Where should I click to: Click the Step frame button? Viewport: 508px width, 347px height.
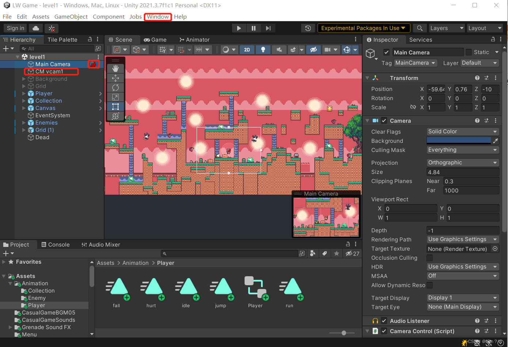click(x=268, y=28)
